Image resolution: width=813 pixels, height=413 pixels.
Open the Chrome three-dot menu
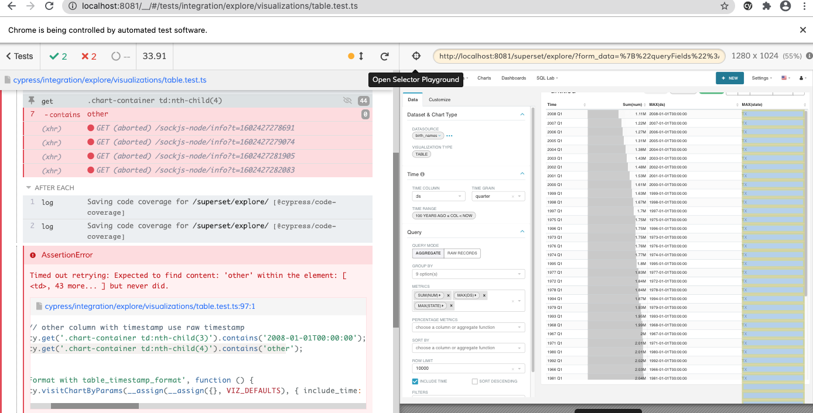804,6
